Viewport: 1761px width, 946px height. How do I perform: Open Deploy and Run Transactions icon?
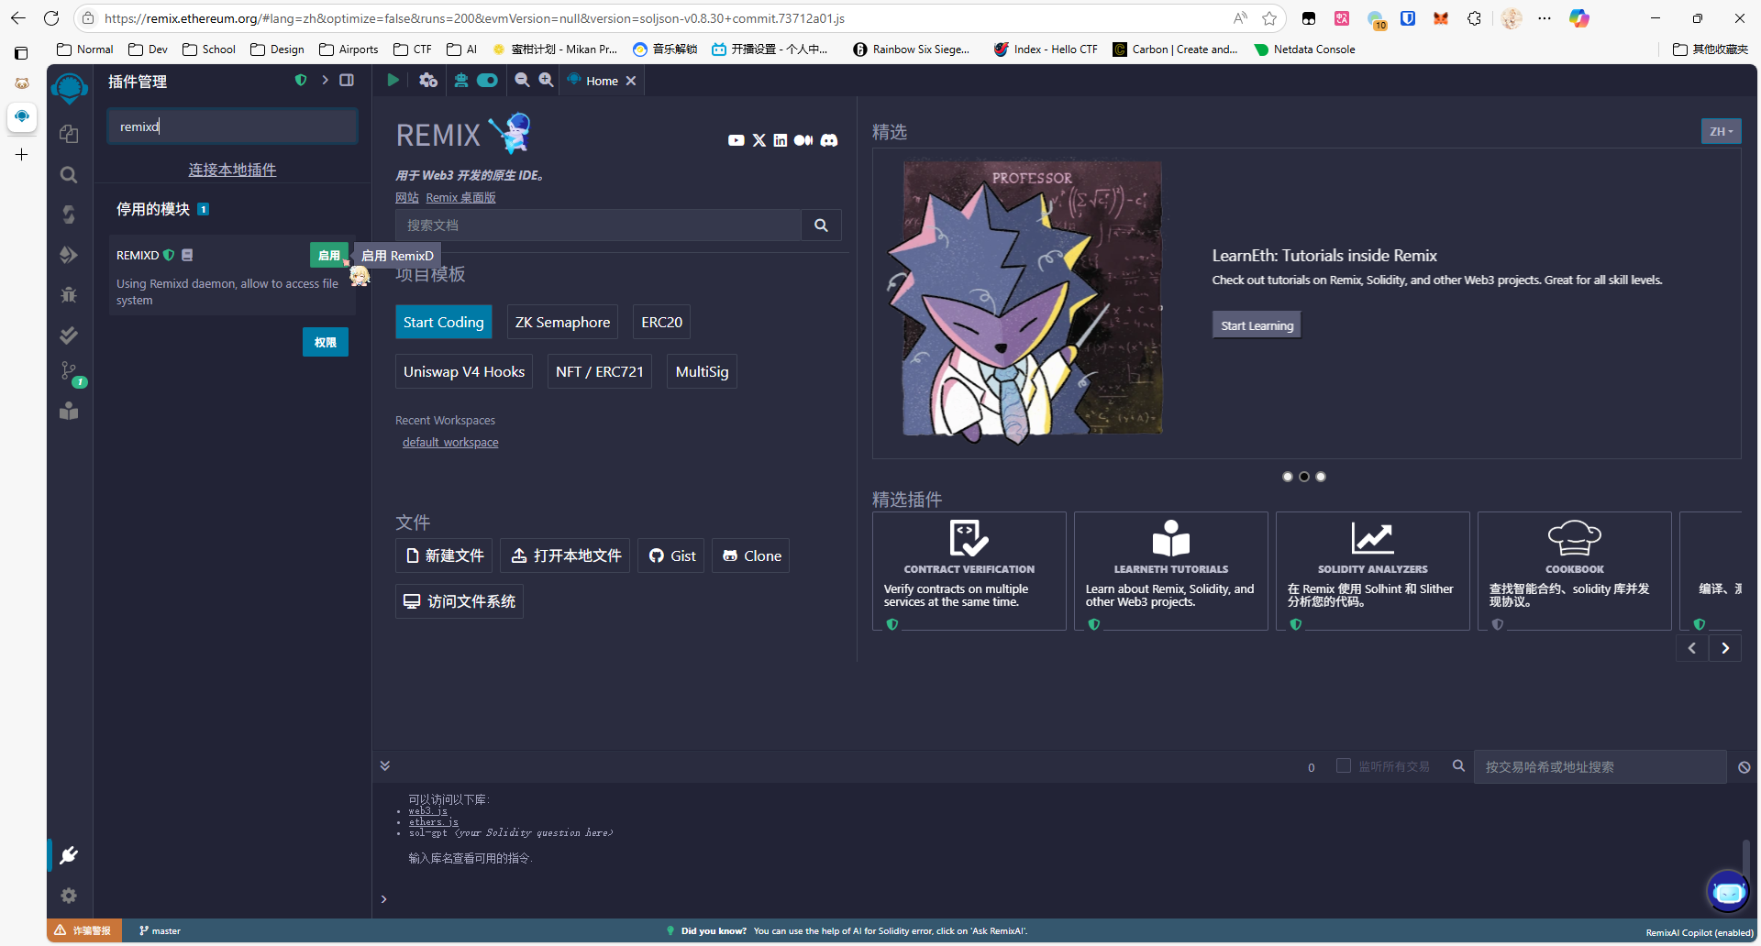click(x=69, y=255)
